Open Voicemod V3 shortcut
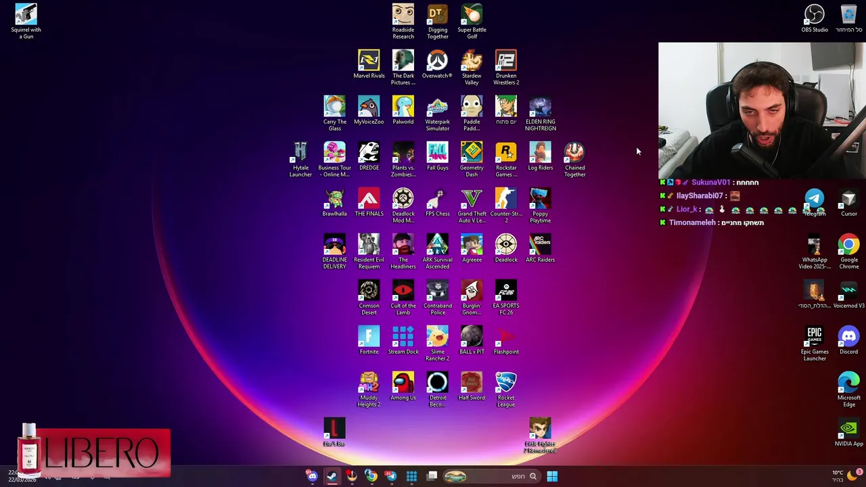The image size is (866, 487). coord(848,294)
